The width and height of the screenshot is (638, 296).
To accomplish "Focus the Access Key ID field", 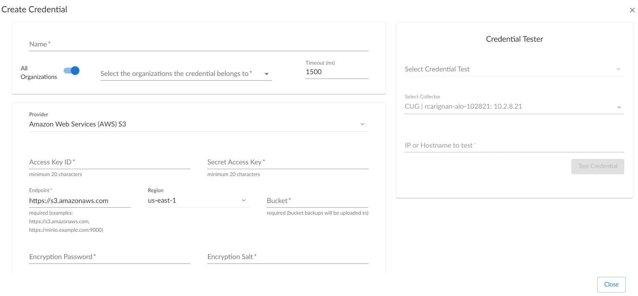I will (110, 162).
